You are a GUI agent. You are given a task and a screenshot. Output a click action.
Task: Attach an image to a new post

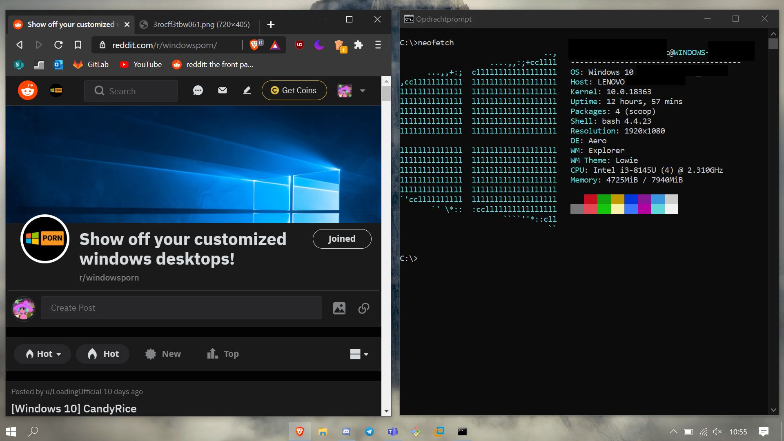(x=339, y=308)
